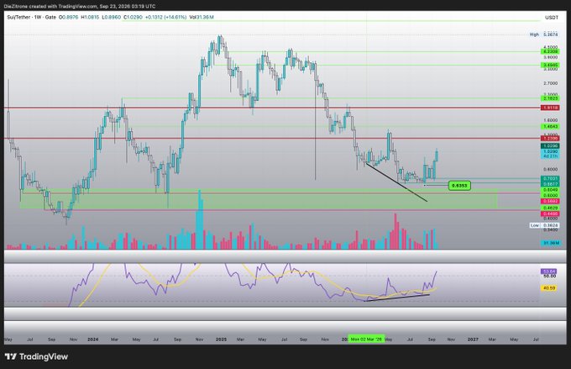This screenshot has width=571, height=369.
Task: Open the USDT currency label on price scale
Action: click(x=552, y=18)
